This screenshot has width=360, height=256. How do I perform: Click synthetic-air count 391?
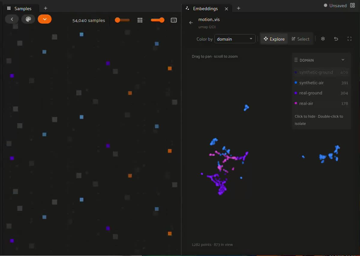point(344,83)
